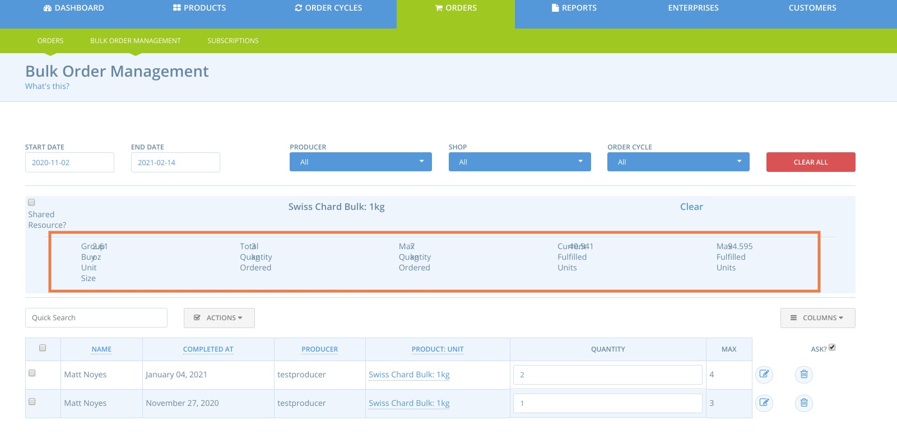The image size is (897, 435).
Task: Click the edit icon for the January 04 order
Action: (x=764, y=375)
